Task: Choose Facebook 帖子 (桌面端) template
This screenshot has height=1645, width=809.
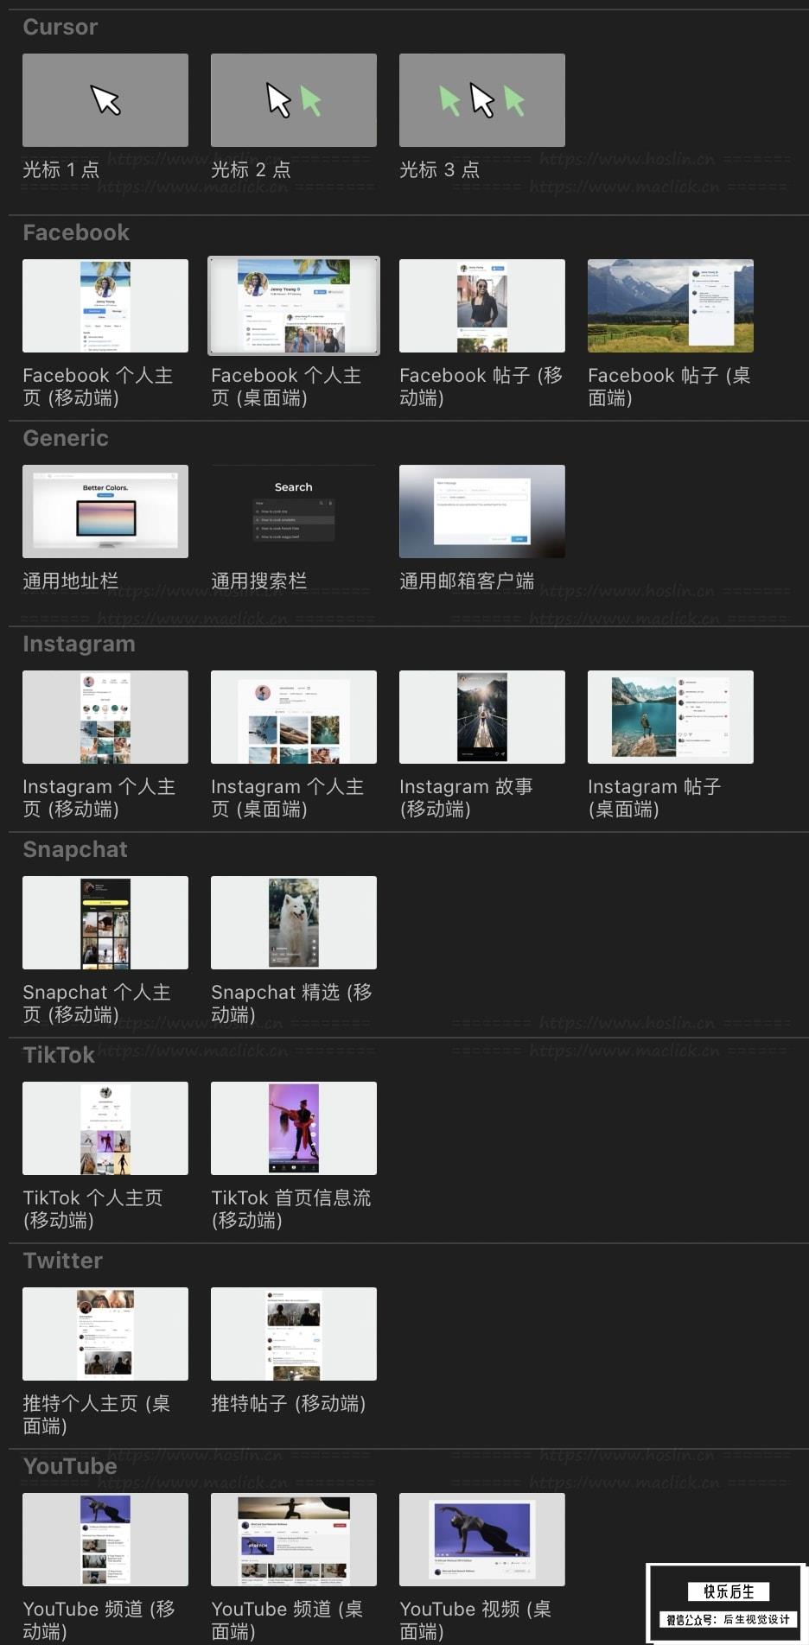Action: (x=671, y=306)
